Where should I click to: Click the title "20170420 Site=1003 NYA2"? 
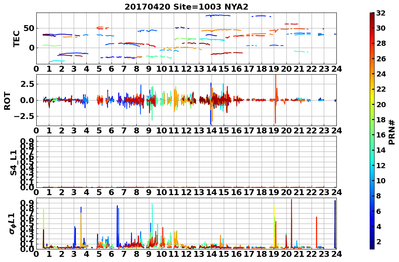186,7
